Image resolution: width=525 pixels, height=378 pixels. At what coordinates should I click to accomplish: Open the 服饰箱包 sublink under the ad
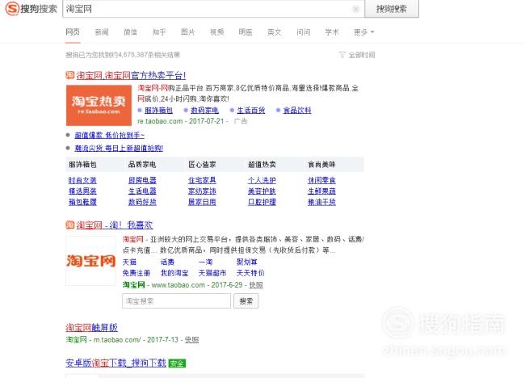pos(158,110)
